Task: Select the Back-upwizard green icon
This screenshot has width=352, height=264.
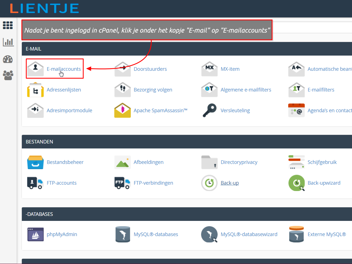Action: pyautogui.click(x=296, y=183)
